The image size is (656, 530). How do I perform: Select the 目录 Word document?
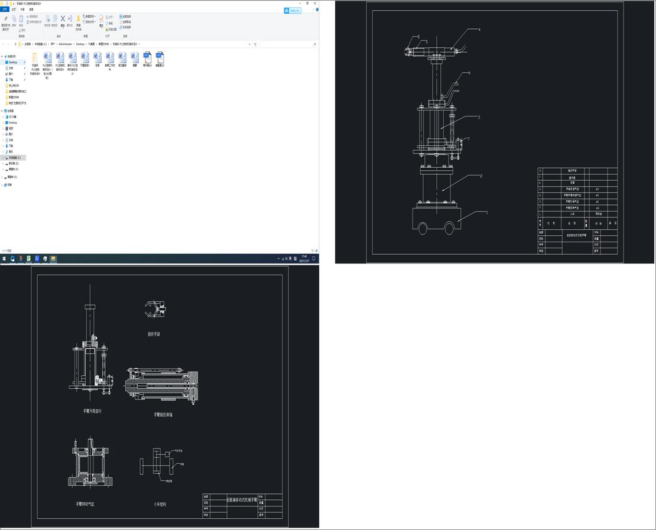(98, 60)
